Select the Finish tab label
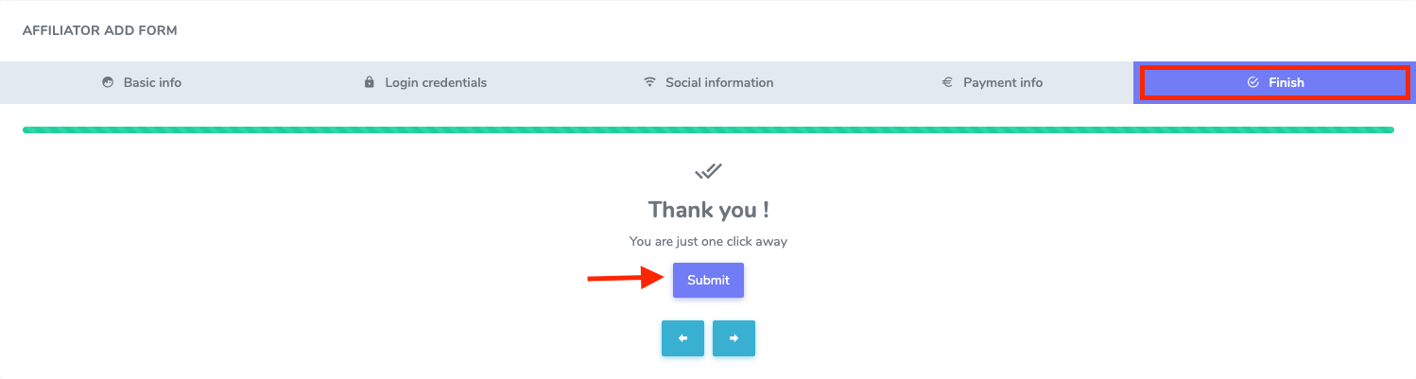The height and width of the screenshot is (379, 1416). (x=1286, y=83)
